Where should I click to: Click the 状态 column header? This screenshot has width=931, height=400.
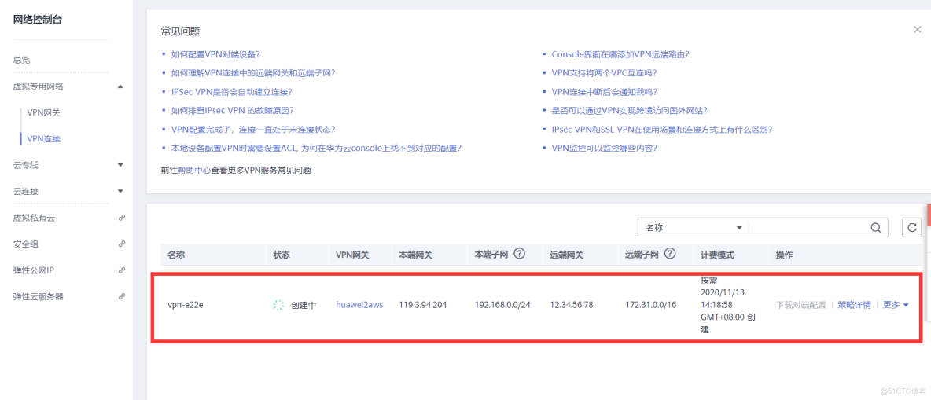point(282,255)
